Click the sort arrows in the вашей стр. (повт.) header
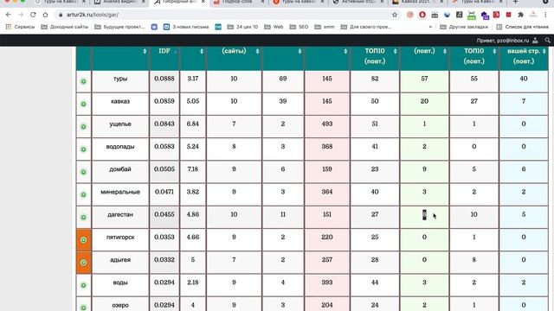Image resolution: width=554 pixels, height=311 pixels. (x=544, y=52)
